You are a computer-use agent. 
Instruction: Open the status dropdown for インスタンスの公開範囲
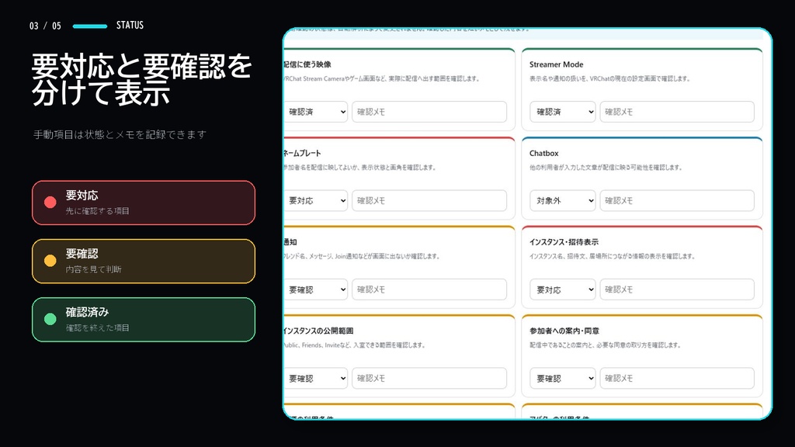316,378
